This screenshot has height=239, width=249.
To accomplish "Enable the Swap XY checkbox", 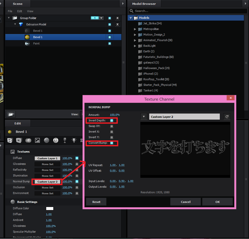I will click(x=112, y=126).
